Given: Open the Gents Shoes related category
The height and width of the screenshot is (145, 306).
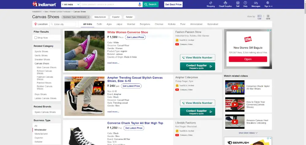Looking at the screenshot, I should point(41,55).
